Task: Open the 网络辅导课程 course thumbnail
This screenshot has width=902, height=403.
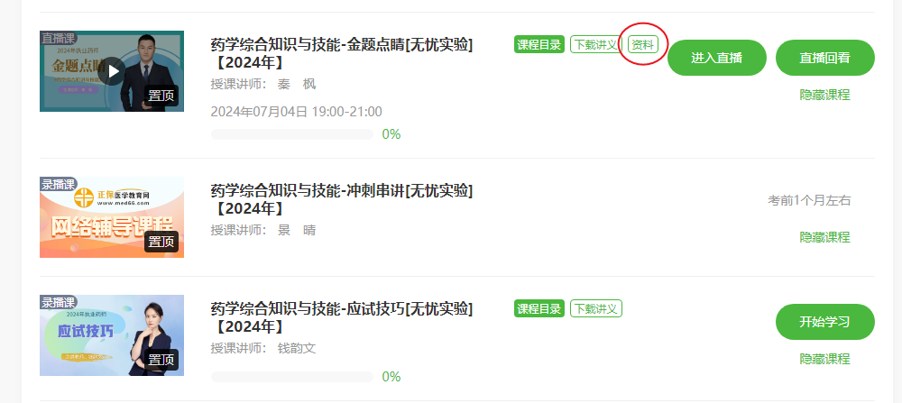Action: pos(112,217)
